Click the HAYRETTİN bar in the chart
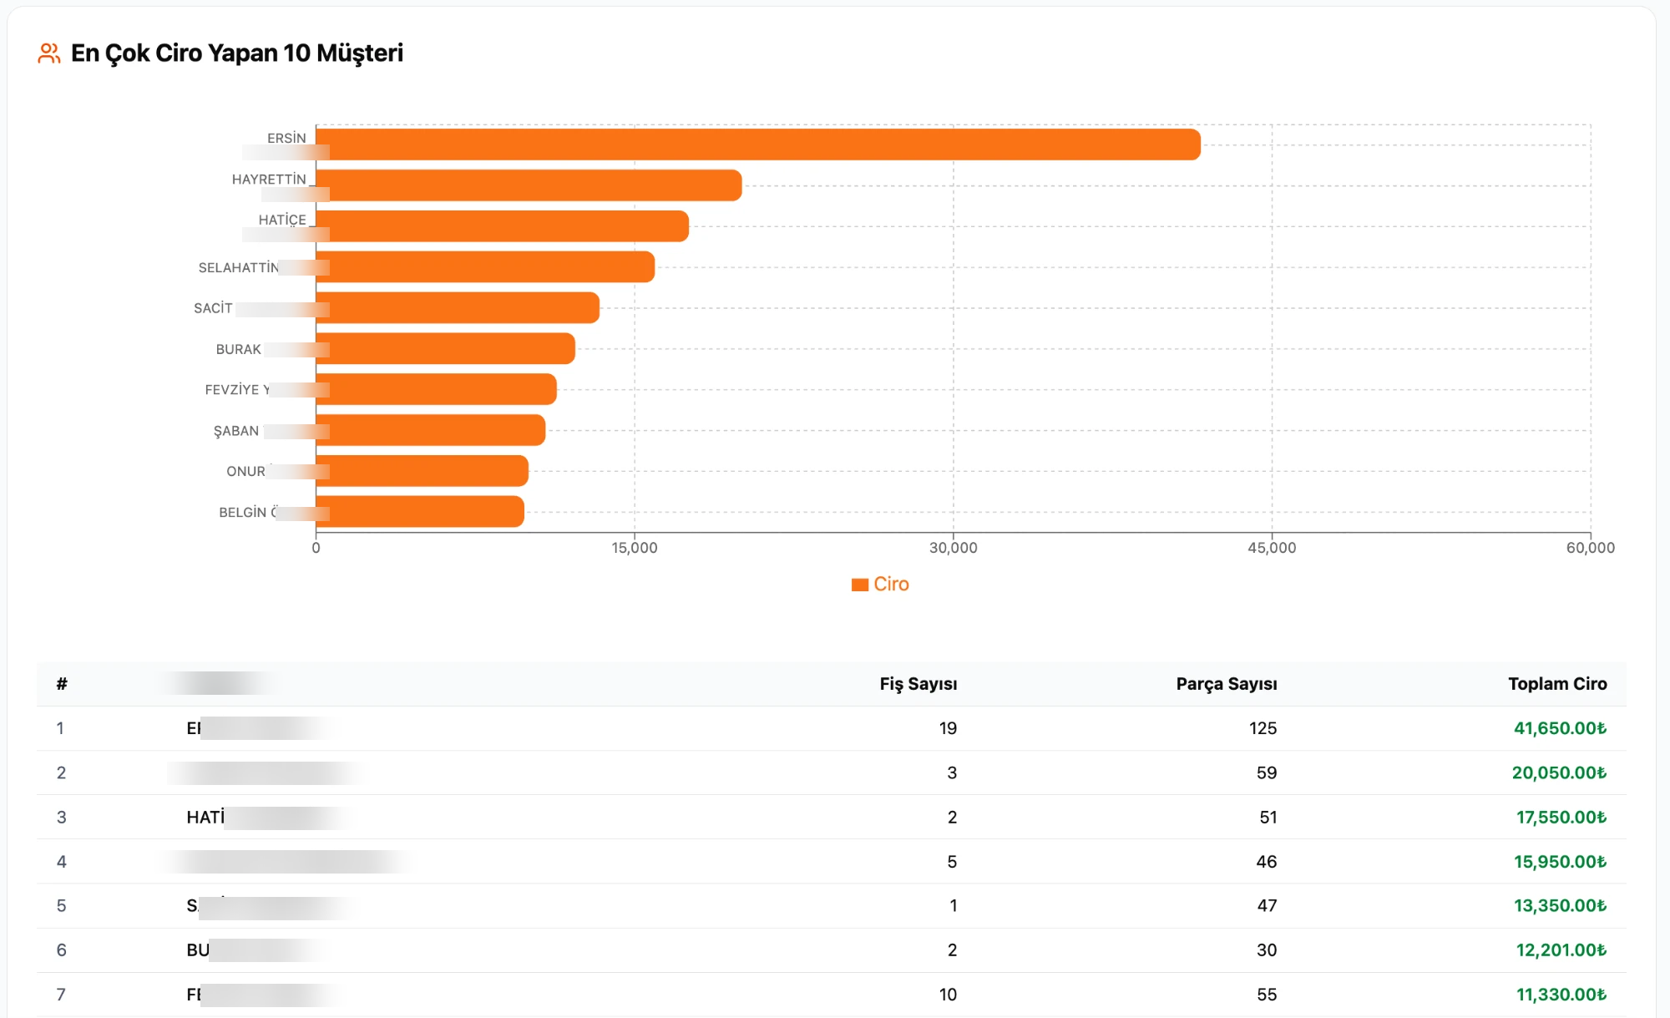Screen dimensions: 1670x1018 [529, 185]
